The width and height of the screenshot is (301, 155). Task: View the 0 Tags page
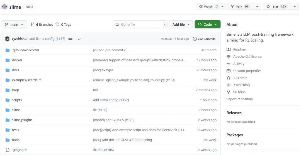(63, 24)
